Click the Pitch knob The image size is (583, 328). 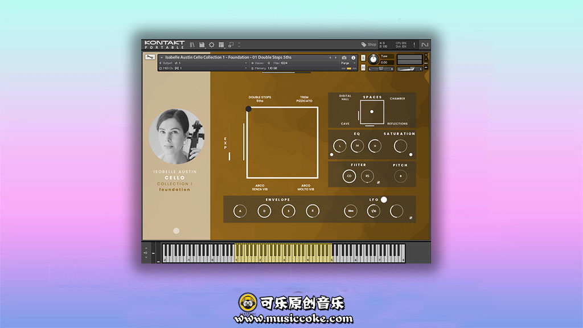tap(400, 177)
